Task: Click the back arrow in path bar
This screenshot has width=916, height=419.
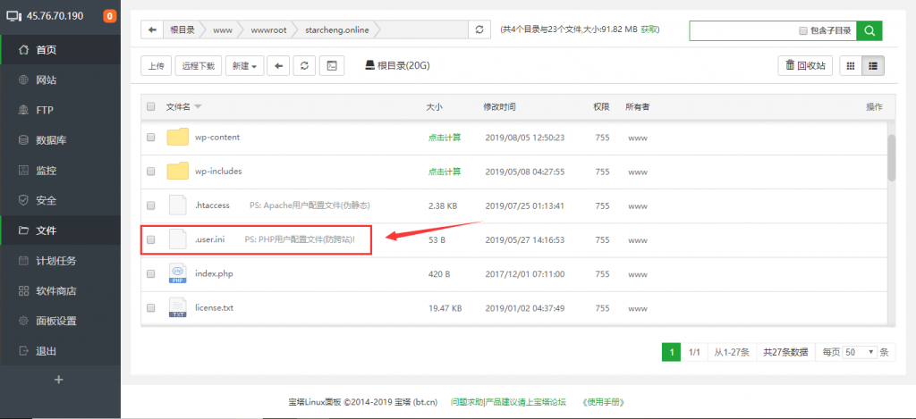Action: [x=152, y=29]
